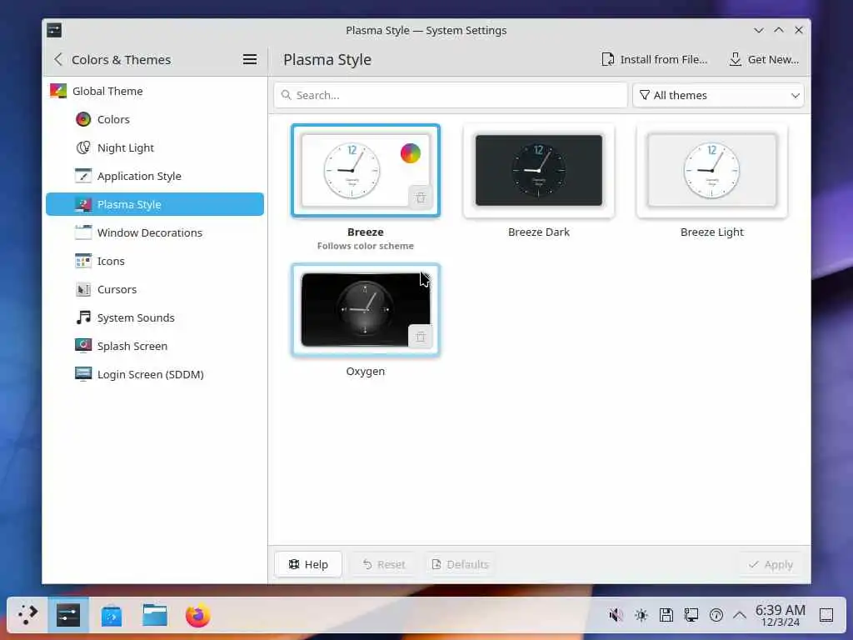The height and width of the screenshot is (640, 853).
Task: Click the Help button
Action: pyautogui.click(x=308, y=564)
